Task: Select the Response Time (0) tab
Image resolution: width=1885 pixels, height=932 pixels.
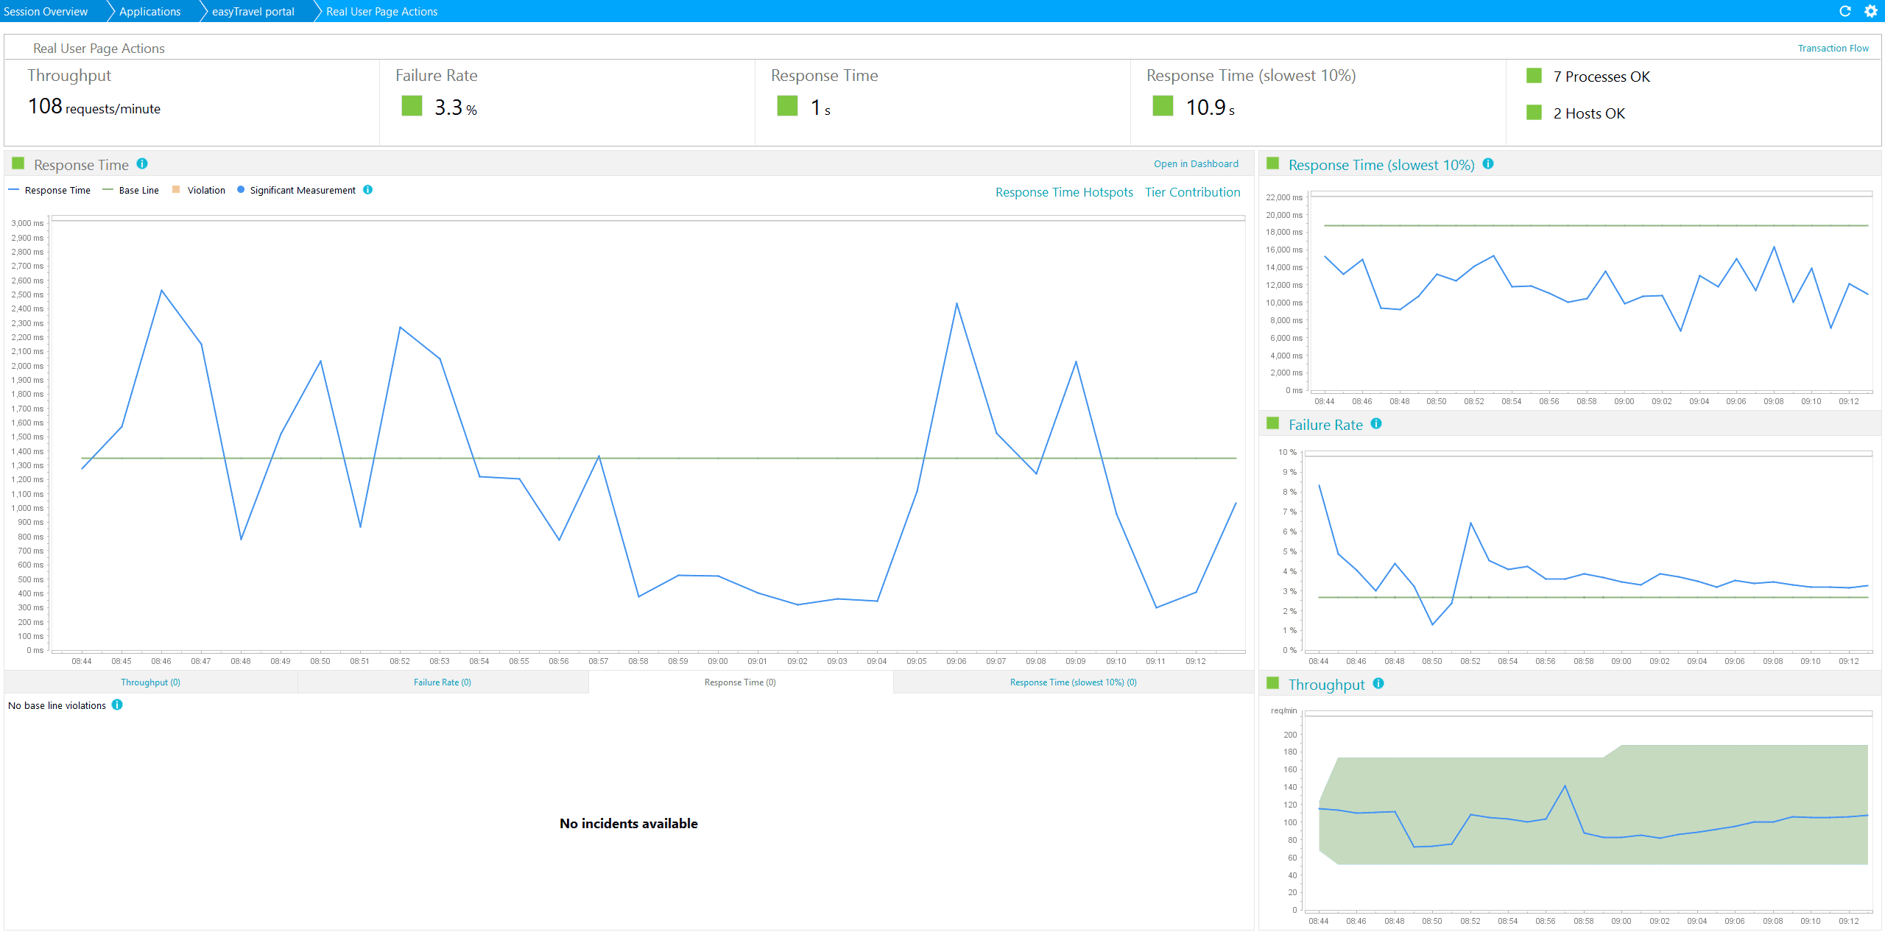Action: coord(740,682)
